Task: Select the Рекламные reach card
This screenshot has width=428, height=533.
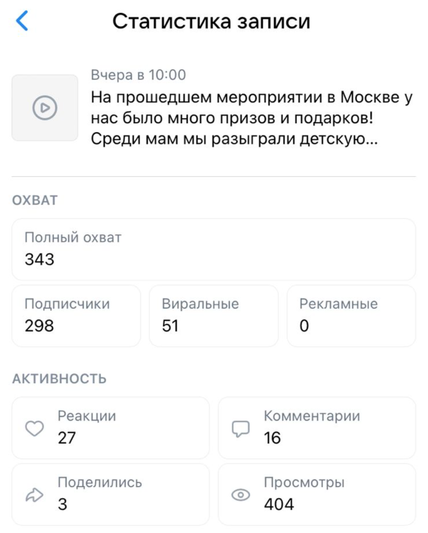Action: click(x=351, y=316)
